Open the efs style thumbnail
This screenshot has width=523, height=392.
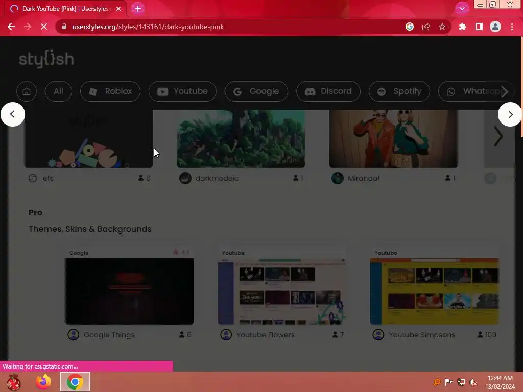(88, 139)
